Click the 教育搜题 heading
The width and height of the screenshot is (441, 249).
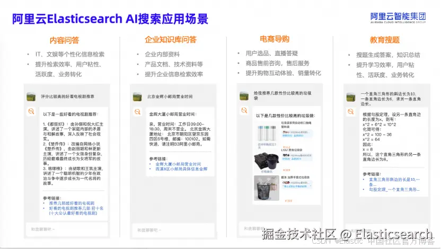tap(385, 40)
